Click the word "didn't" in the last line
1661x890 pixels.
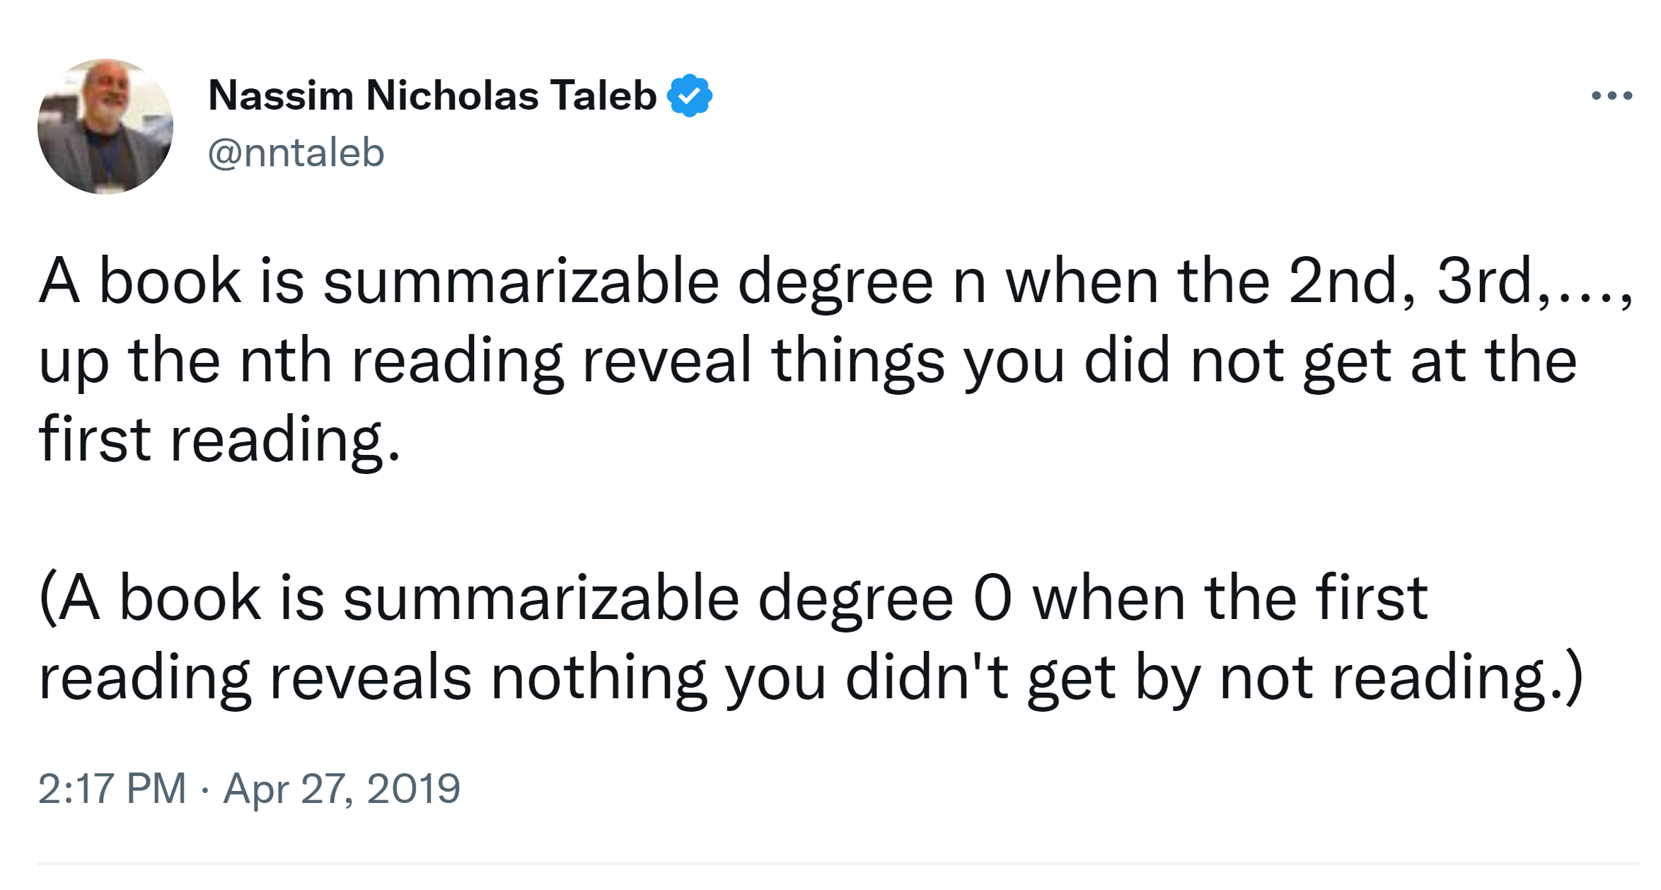pyautogui.click(x=927, y=678)
